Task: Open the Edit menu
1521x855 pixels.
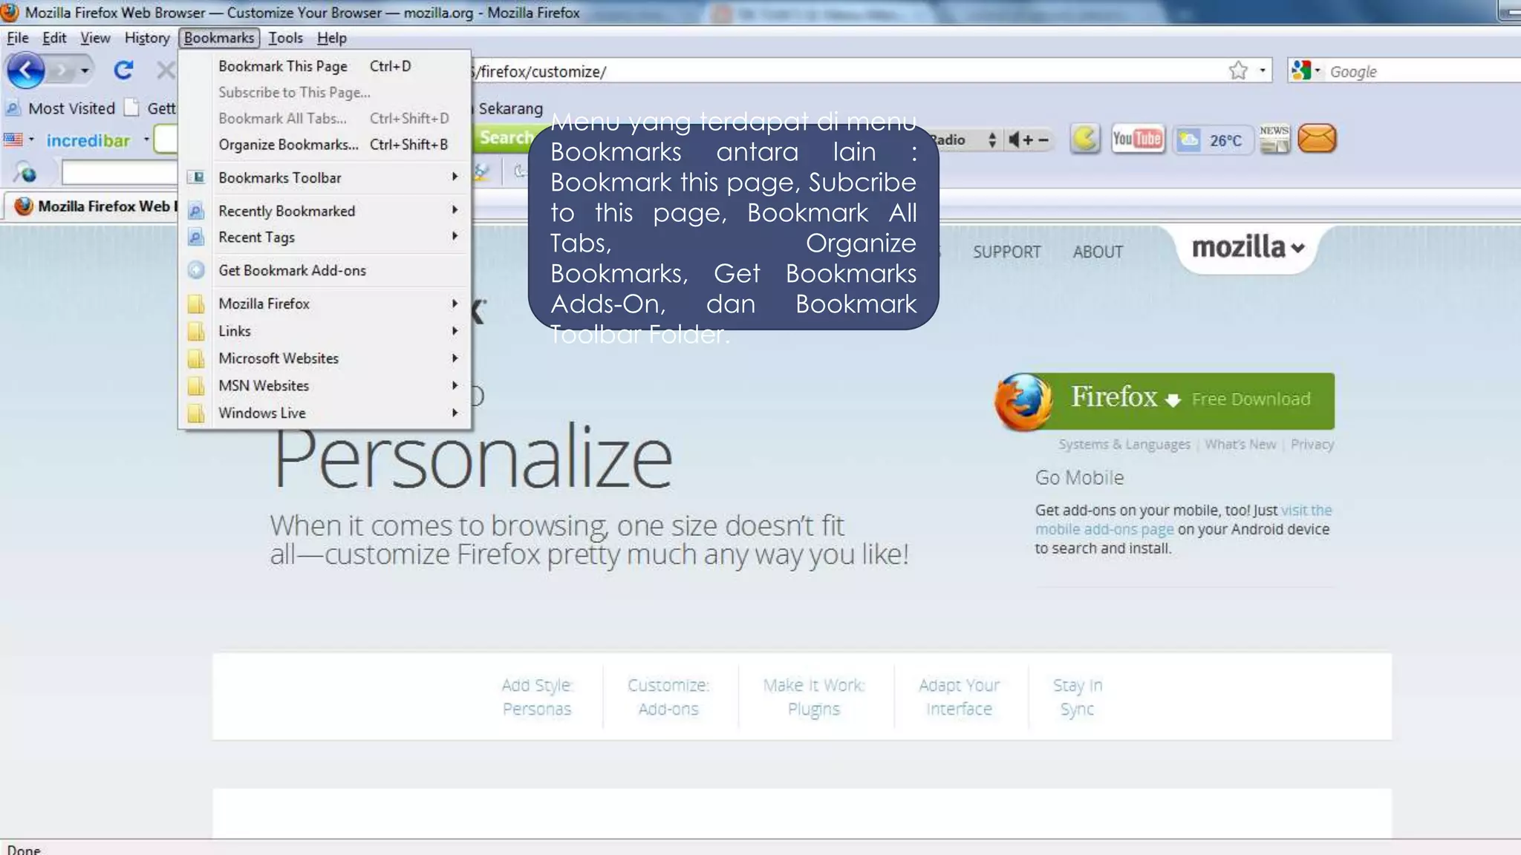Action: pos(54,38)
